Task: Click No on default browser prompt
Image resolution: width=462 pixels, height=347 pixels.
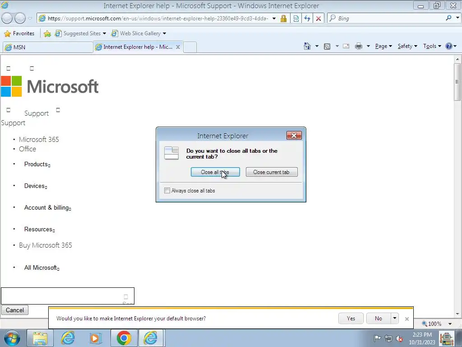Action: click(x=379, y=319)
